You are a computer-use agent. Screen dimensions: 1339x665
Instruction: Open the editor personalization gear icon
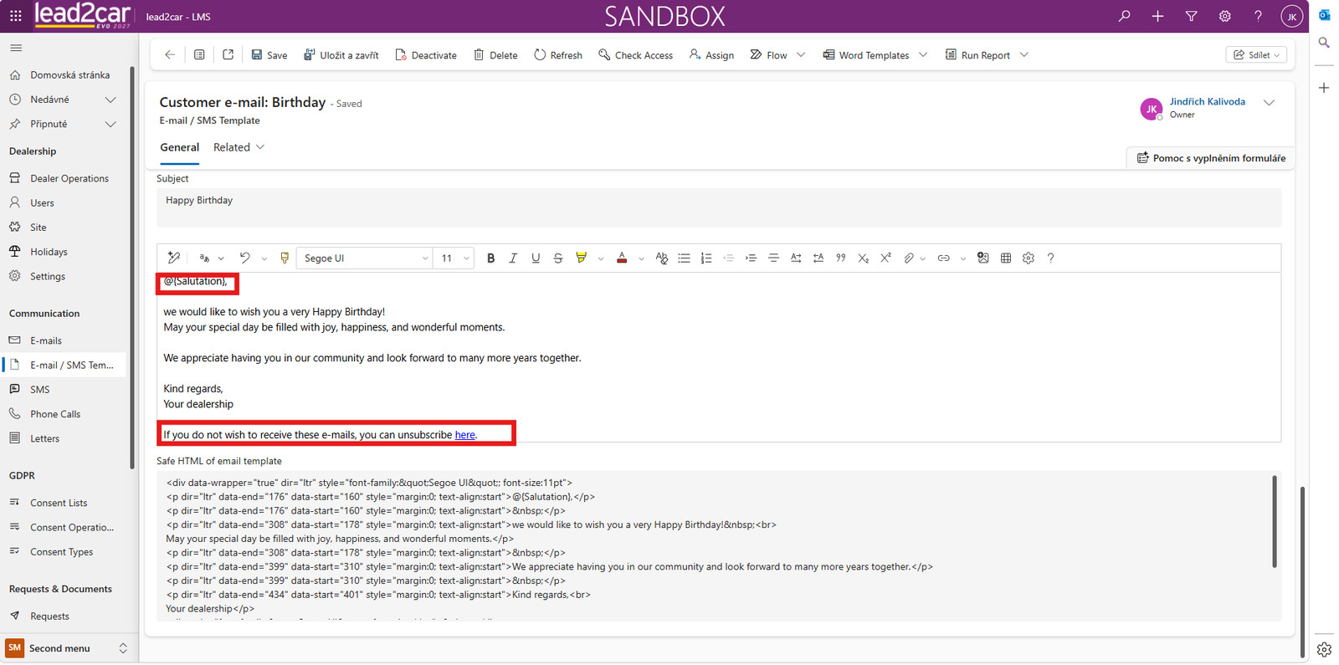(x=1028, y=258)
